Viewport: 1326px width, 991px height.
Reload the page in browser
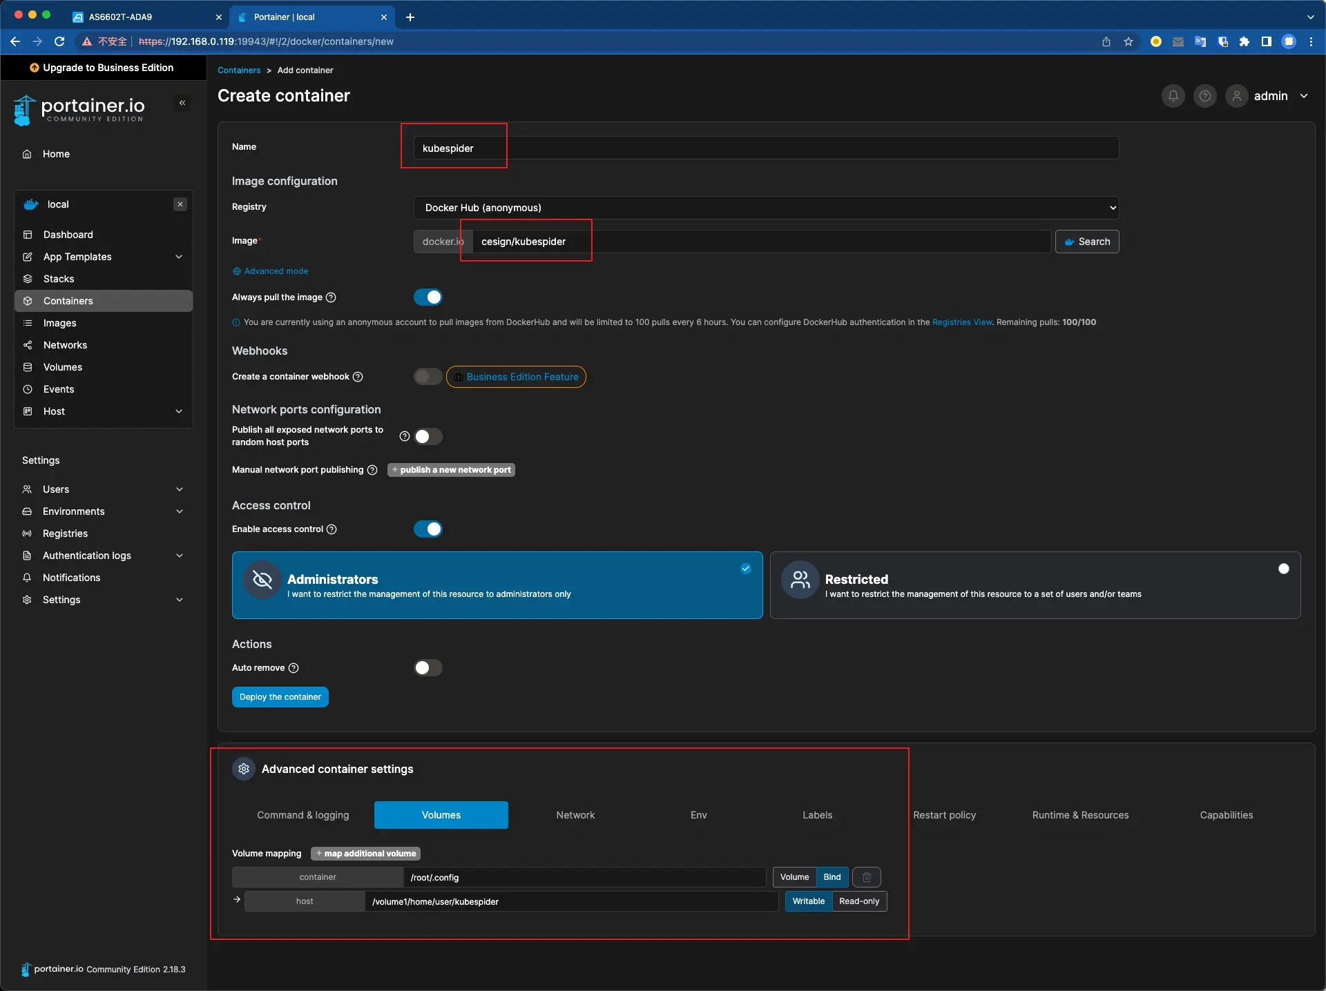click(59, 41)
